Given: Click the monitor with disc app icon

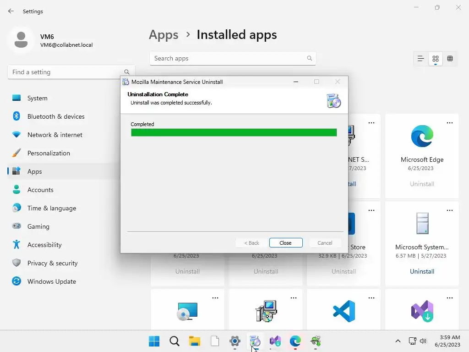Looking at the screenshot, I should tap(187, 311).
